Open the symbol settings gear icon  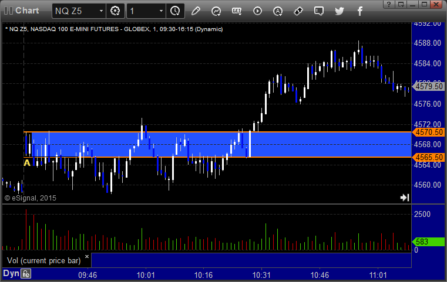click(115, 11)
